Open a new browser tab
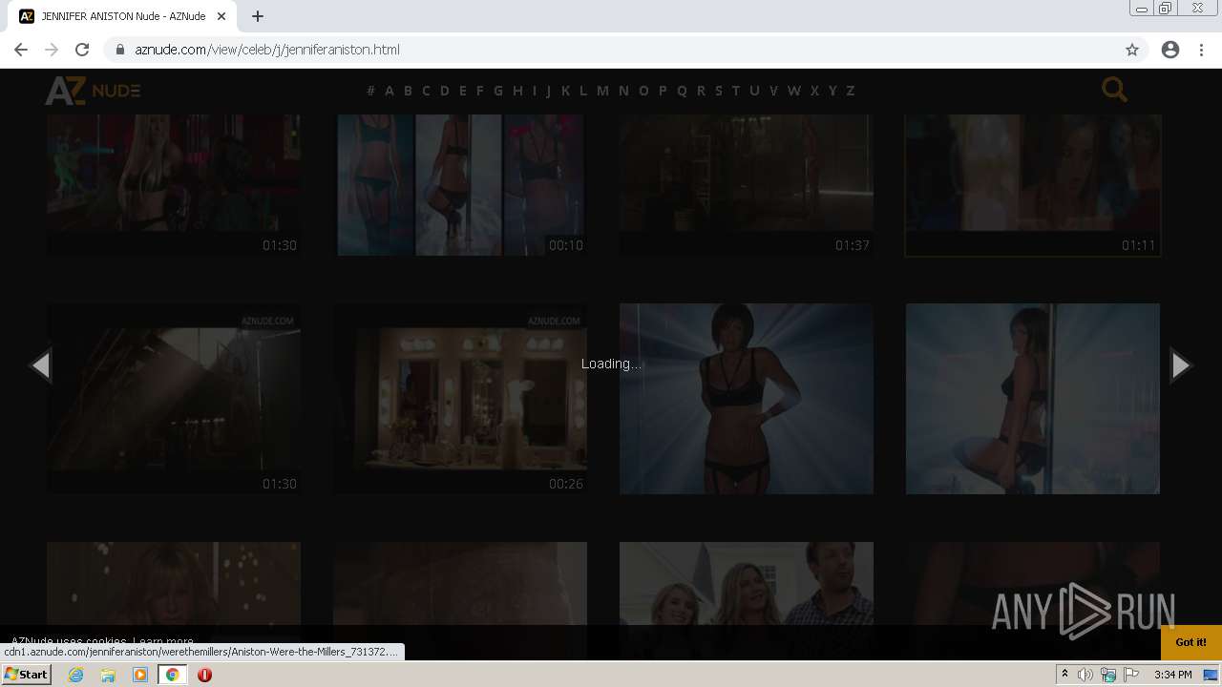1222x687 pixels. click(258, 16)
